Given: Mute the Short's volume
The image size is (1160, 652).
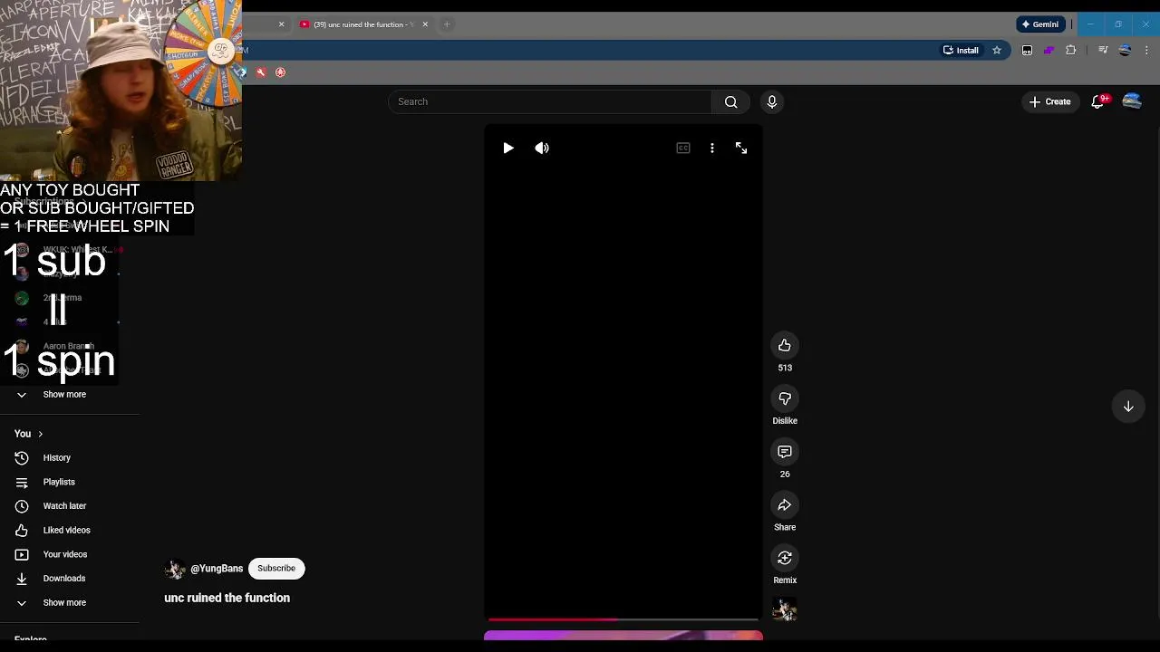Looking at the screenshot, I should [542, 149].
